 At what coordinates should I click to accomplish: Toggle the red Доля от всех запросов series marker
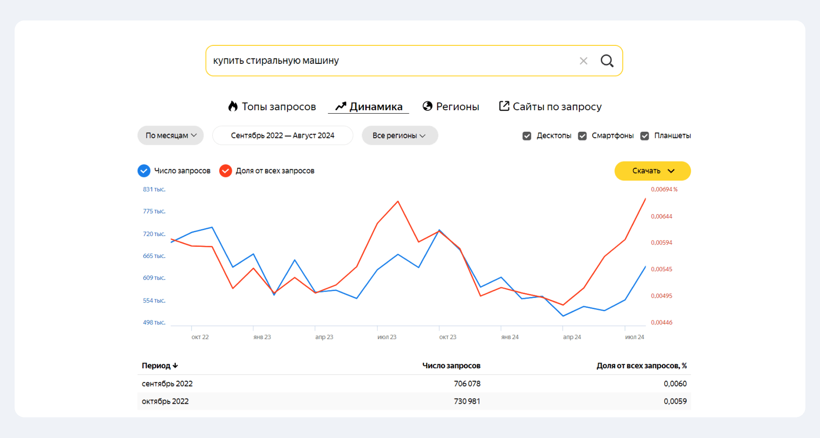(225, 171)
